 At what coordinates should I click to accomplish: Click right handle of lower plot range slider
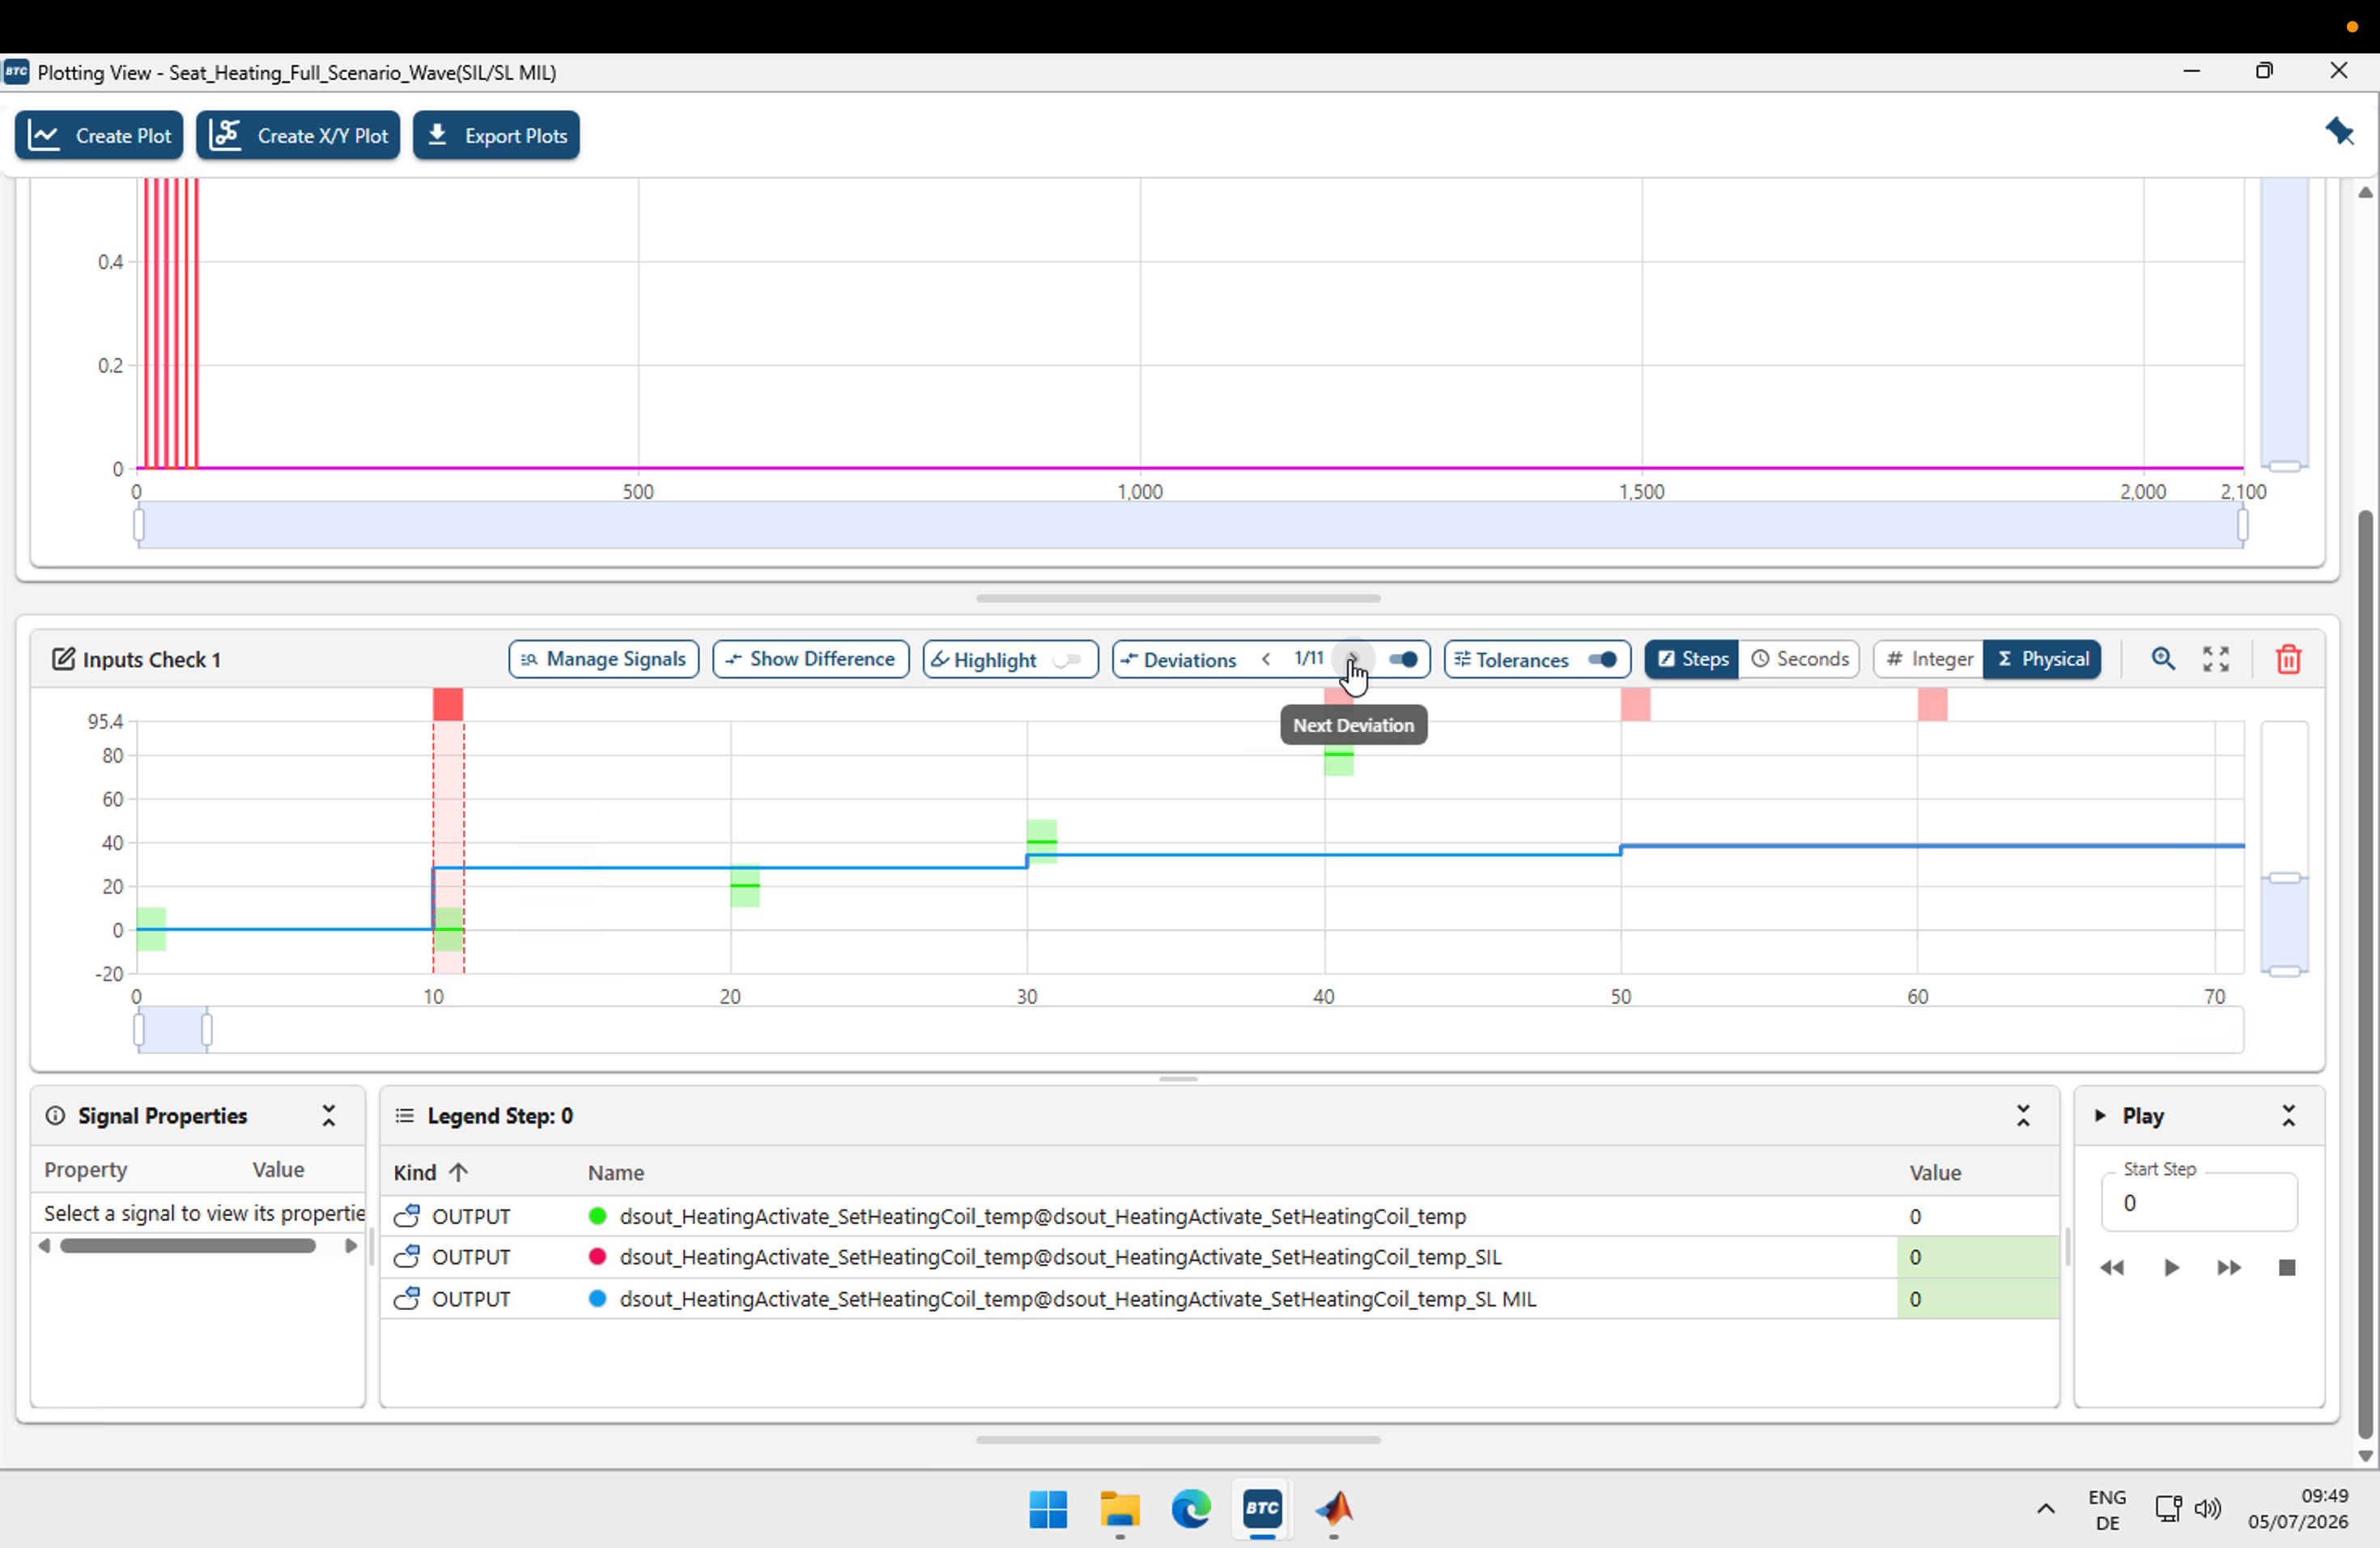tap(207, 1029)
